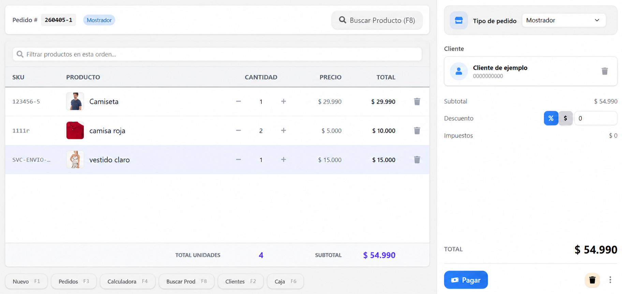Click the store icon beside Tipo de pedido
Viewport: 622px width, 294px height.
(459, 20)
